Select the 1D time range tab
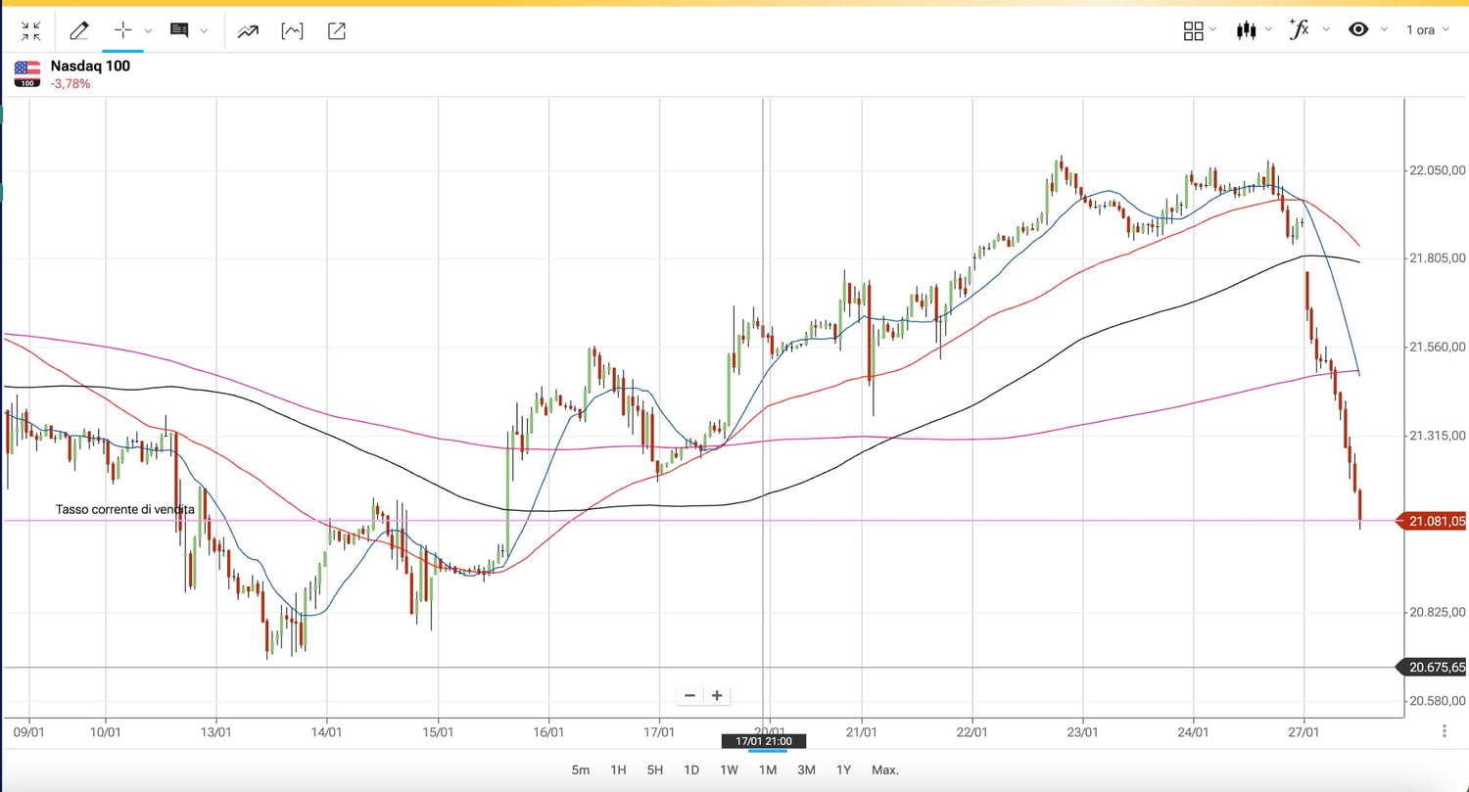The image size is (1469, 792). (x=691, y=769)
